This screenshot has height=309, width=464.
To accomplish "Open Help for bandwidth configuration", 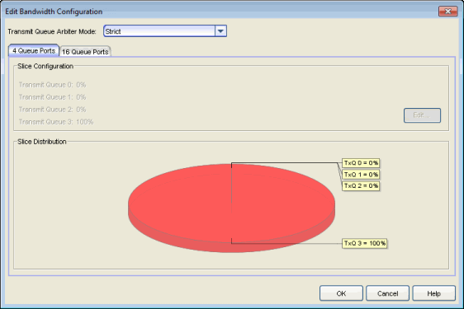I will [x=433, y=293].
